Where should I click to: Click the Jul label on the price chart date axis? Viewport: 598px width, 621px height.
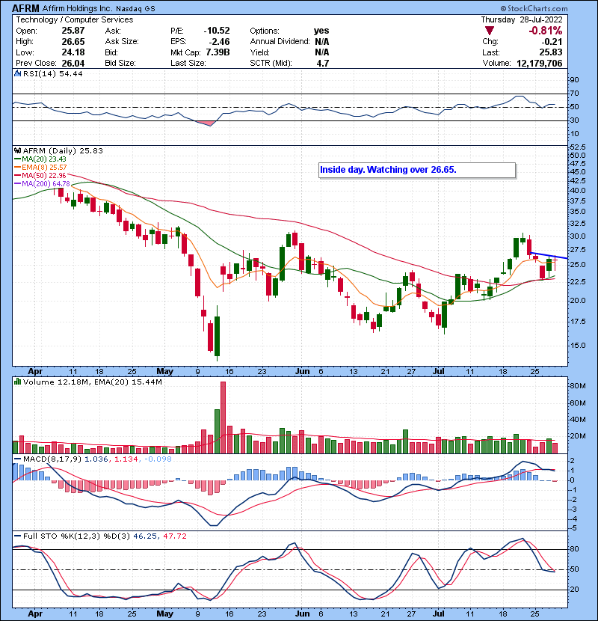439,372
